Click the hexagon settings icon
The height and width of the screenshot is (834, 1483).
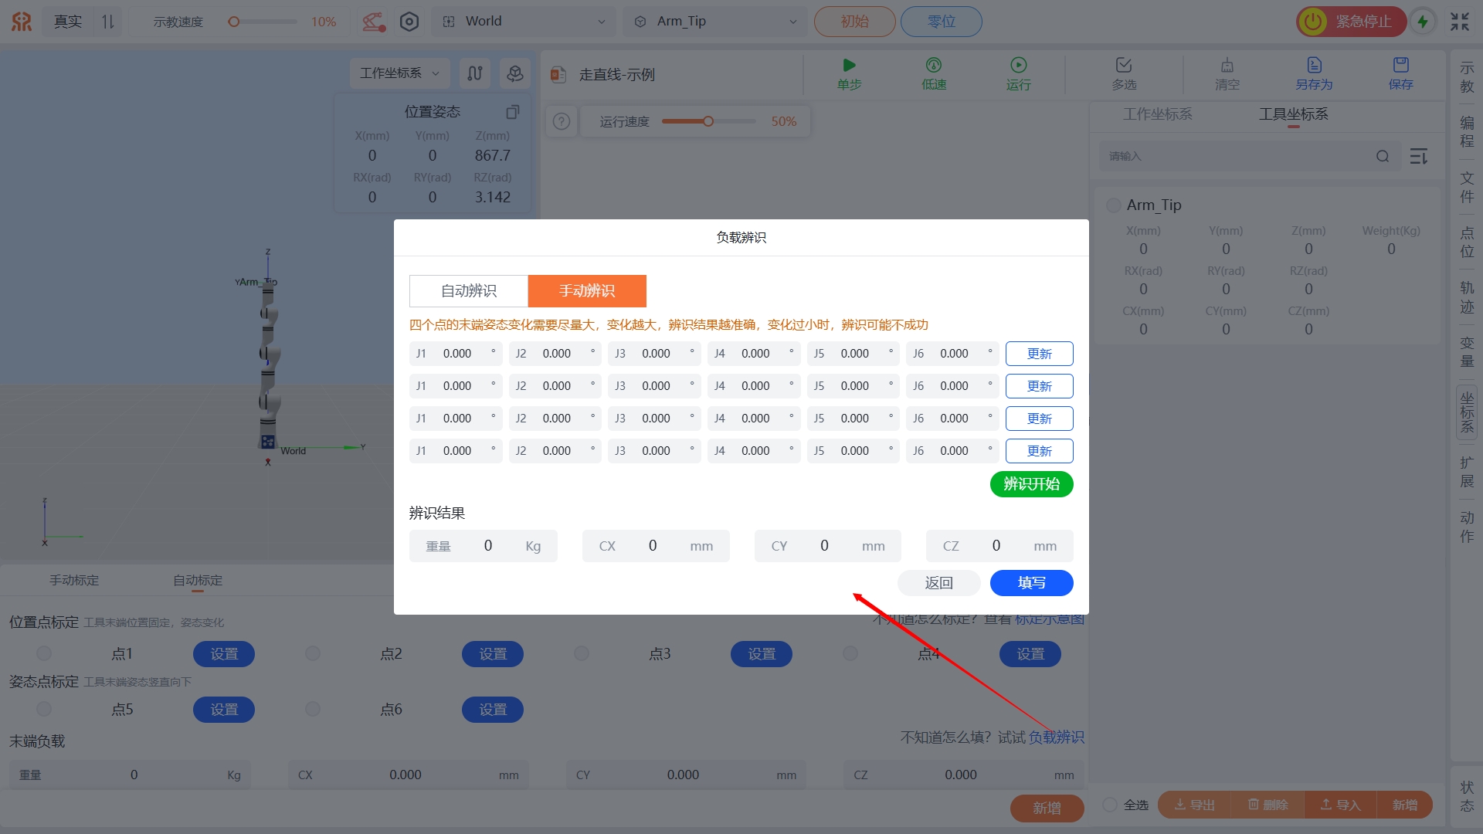[x=409, y=22]
